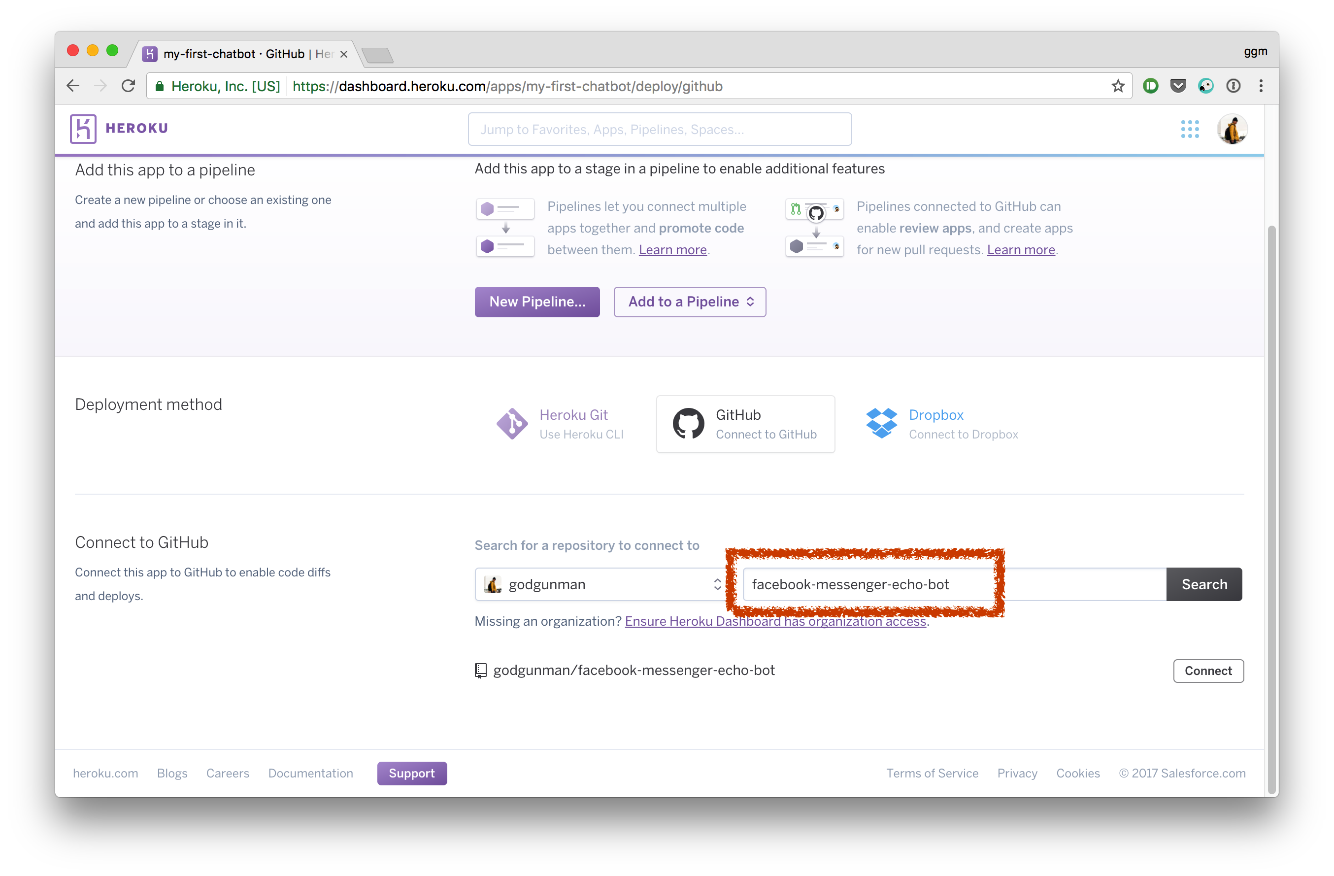Open the apps grid menu icon
The image size is (1334, 876).
[x=1189, y=129]
